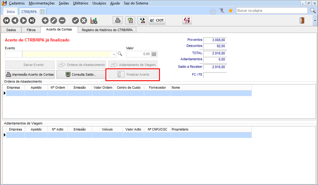Click the unpin icon beside the star
Image resolution: width=318 pixels, height=185 pixels.
tap(222, 11)
